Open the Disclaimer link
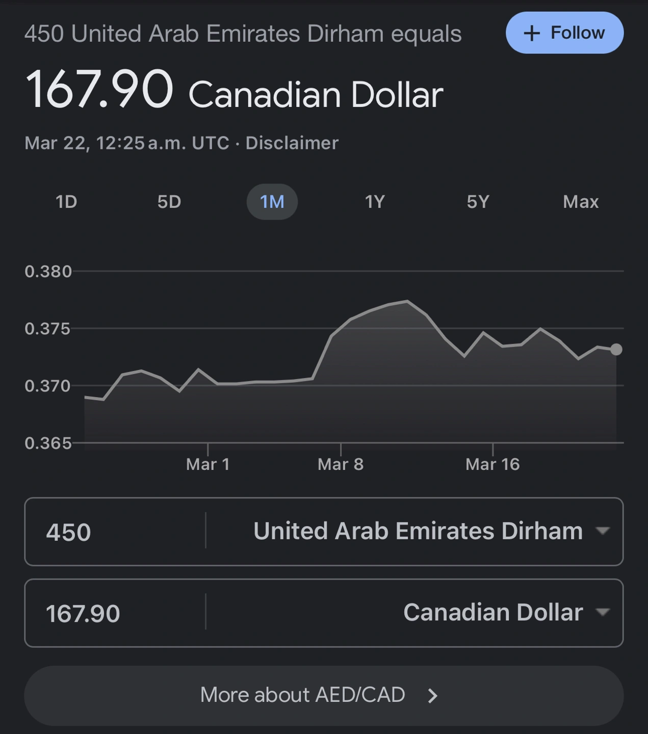This screenshot has height=734, width=648. (292, 143)
